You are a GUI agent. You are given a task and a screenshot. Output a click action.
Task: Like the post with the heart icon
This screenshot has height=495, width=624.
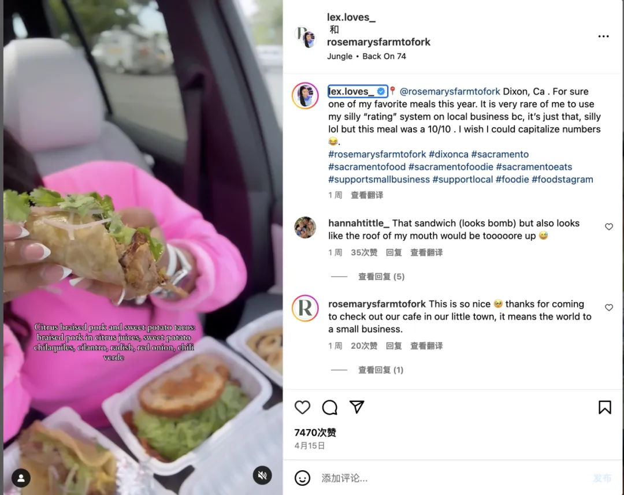pos(302,407)
